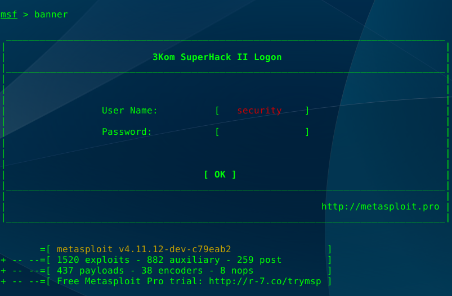The image size is (452, 296).
Task: Open the http://r-7.co/trymsp trial link
Action: 265,281
